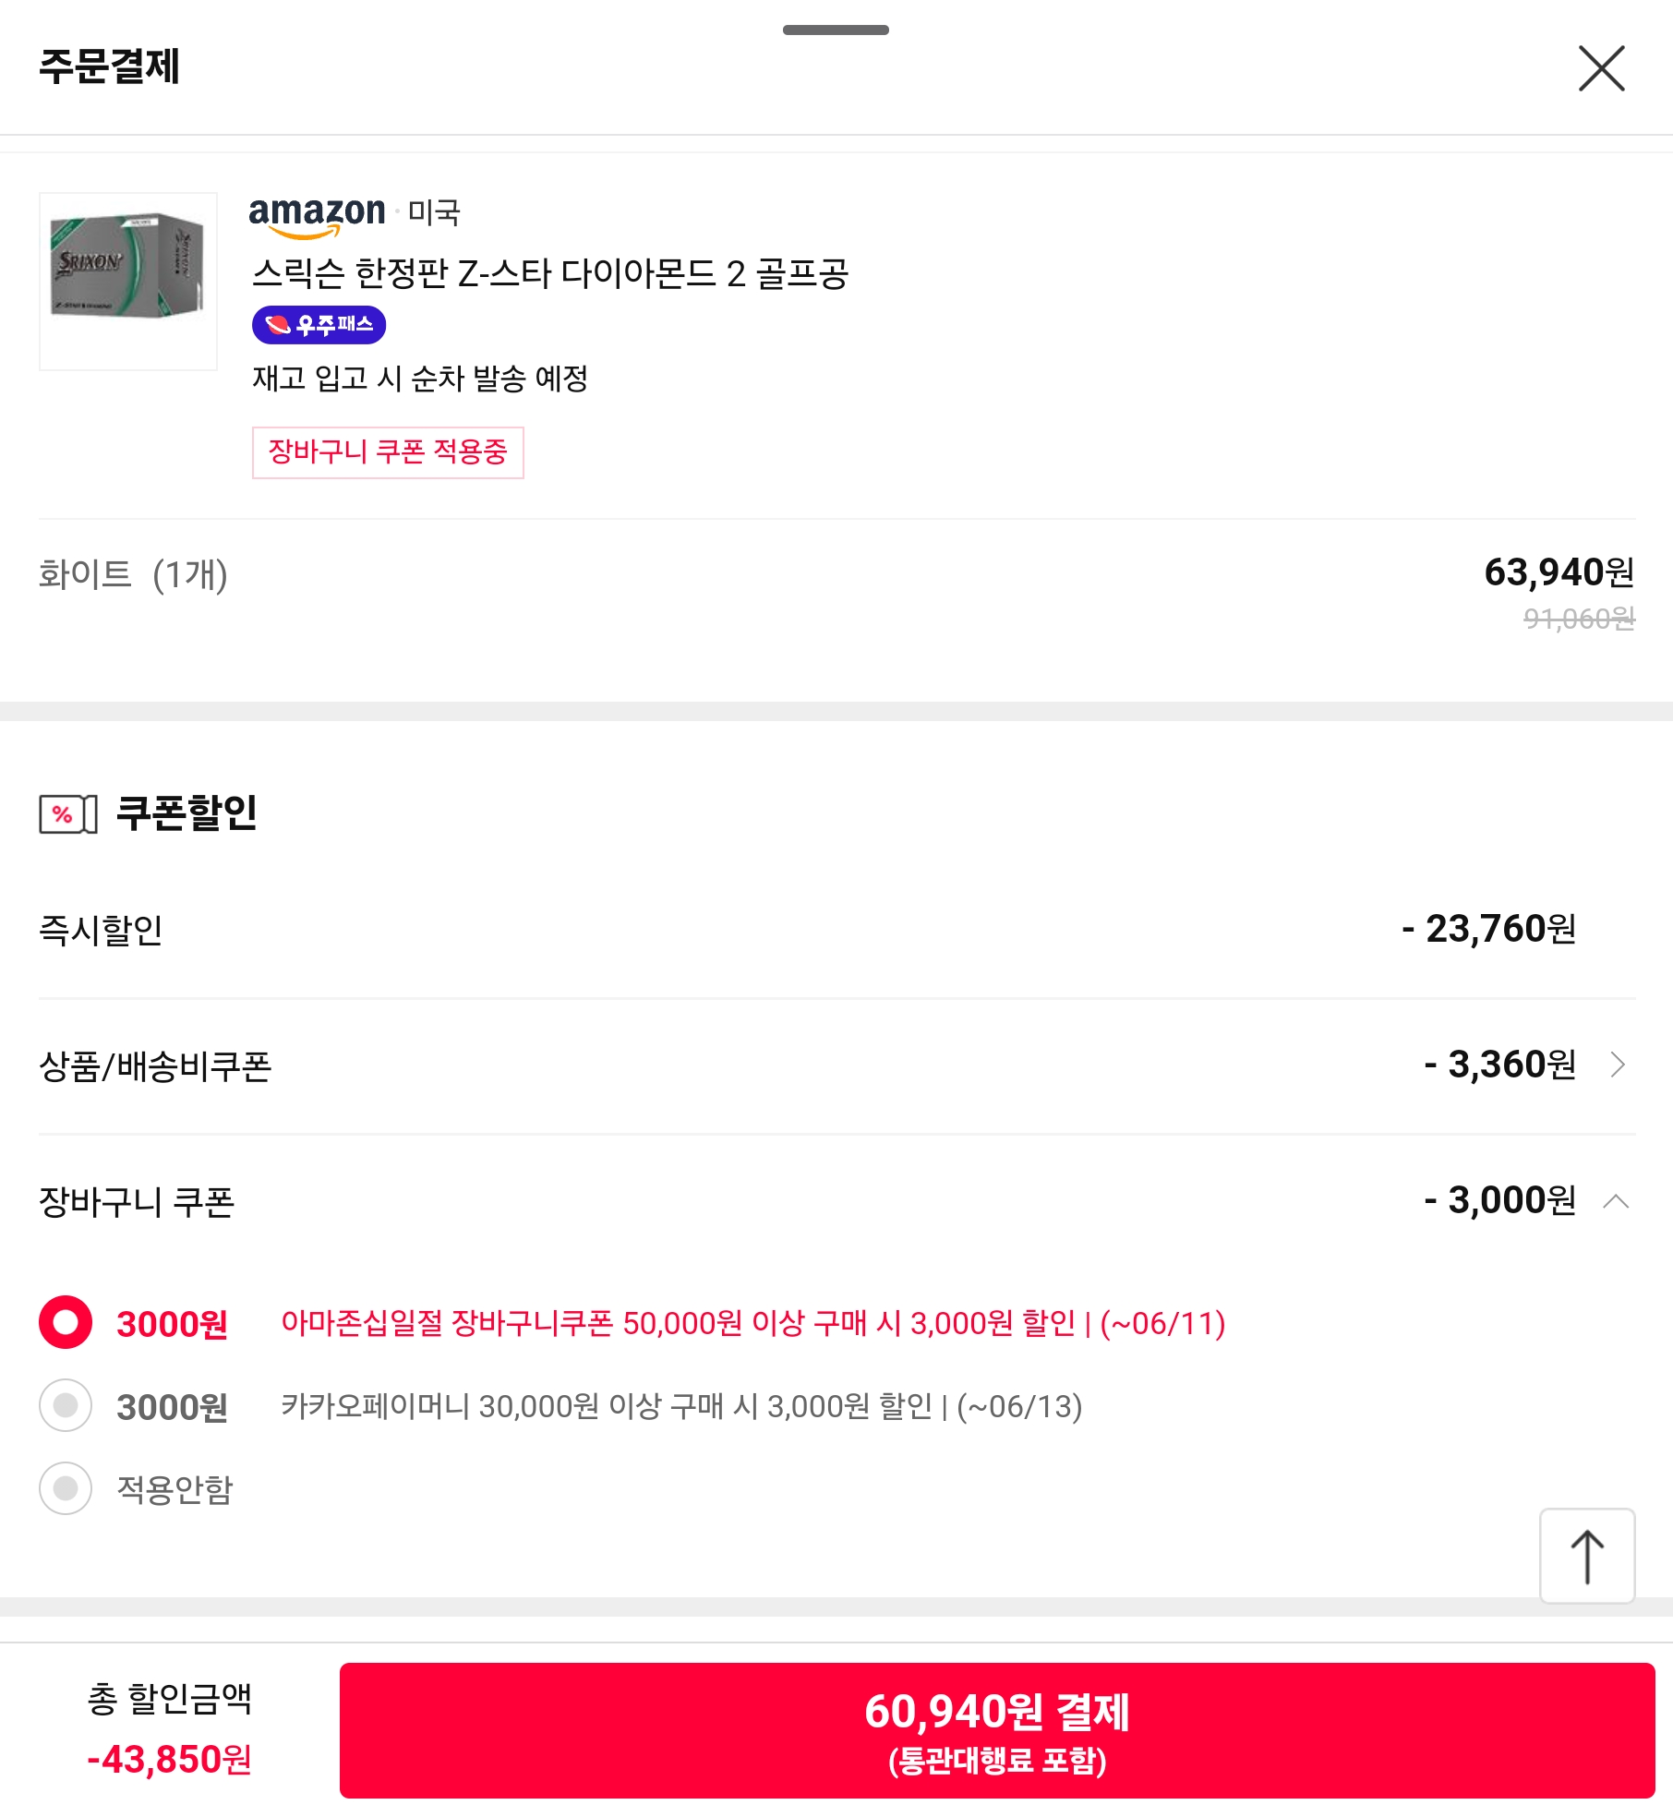Screen dimensions: 1673x1817
Task: Open 상품/배송비쿠폰 details chevron
Action: click(x=1618, y=1065)
